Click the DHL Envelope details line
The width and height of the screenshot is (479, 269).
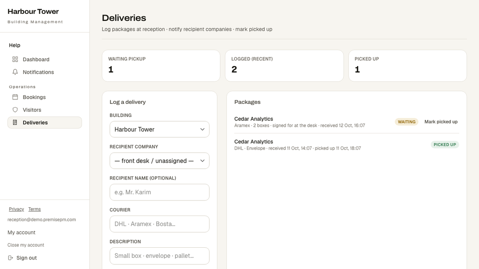[297, 148]
